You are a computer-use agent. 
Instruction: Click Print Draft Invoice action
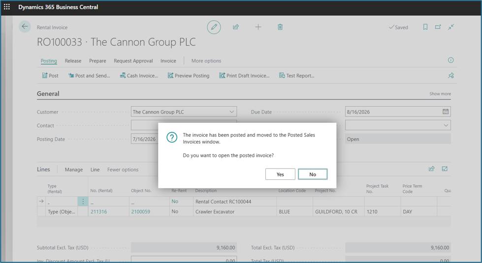point(244,76)
